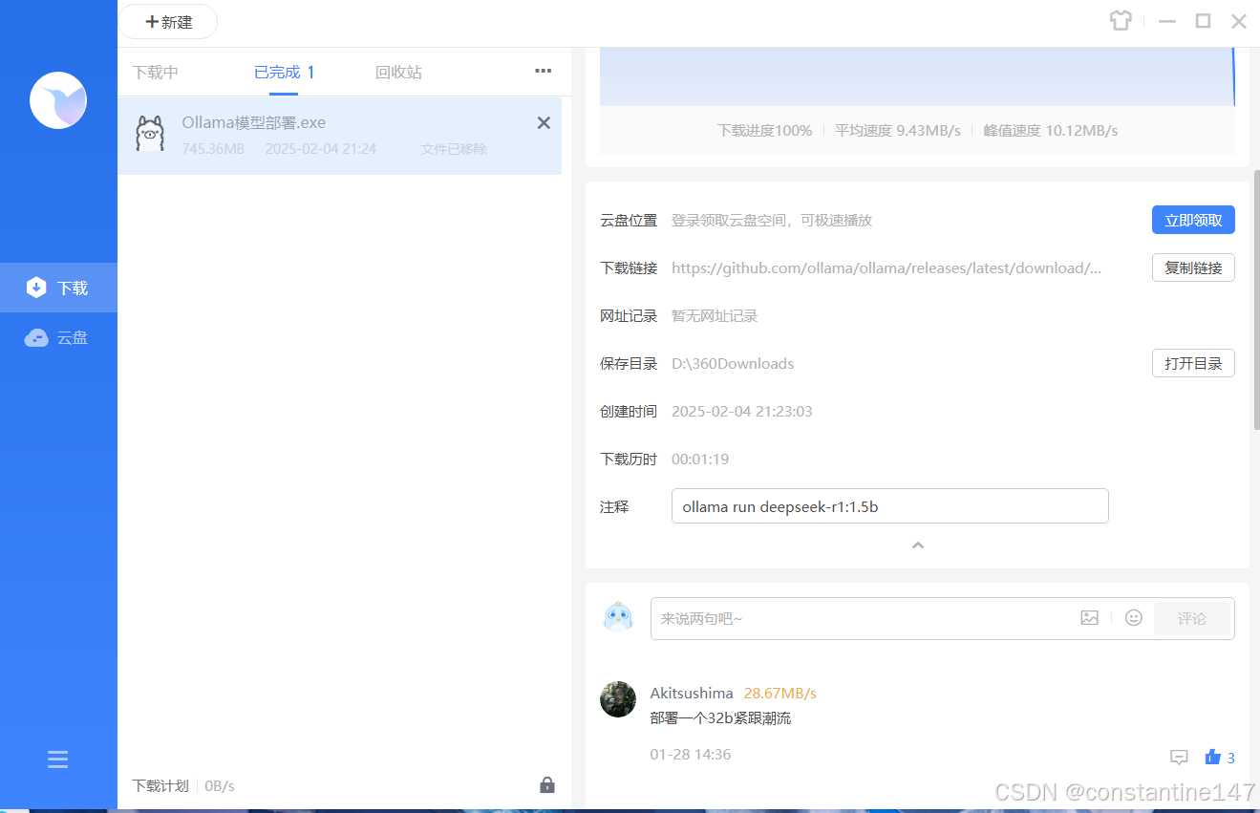Screen dimensions: 1260x813
Task: Click the download duration 00:01:19
Action: (700, 459)
